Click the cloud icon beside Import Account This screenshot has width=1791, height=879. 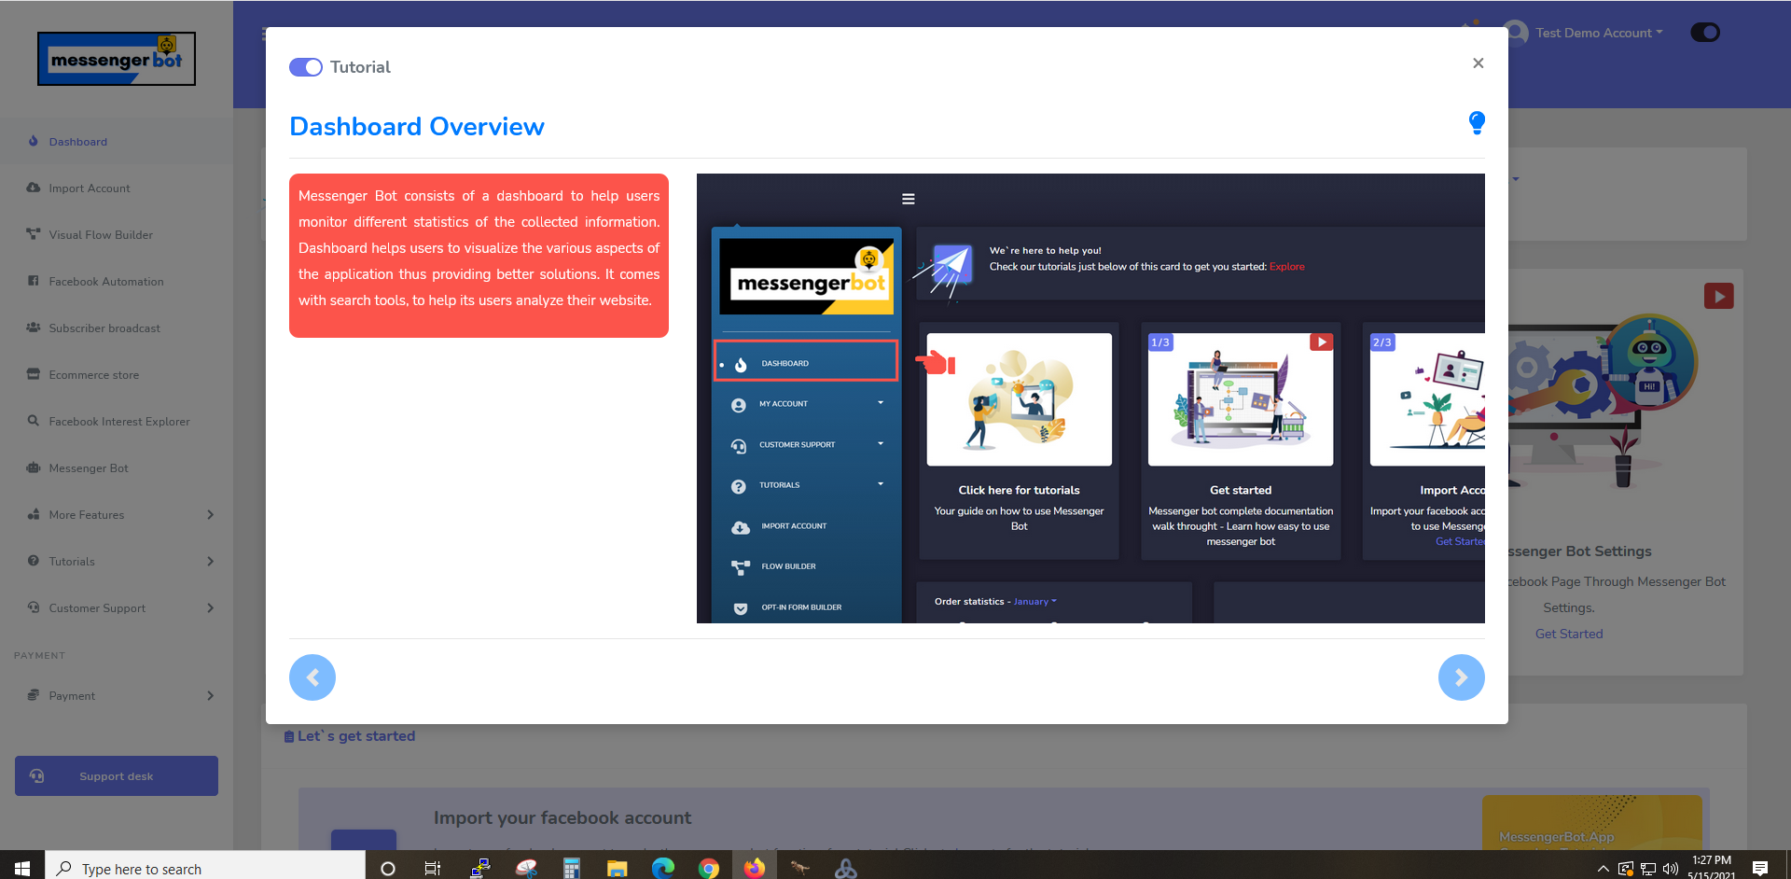coord(33,188)
